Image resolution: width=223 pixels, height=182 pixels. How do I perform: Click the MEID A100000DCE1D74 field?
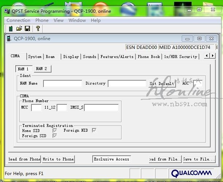pyautogui.click(x=186, y=47)
